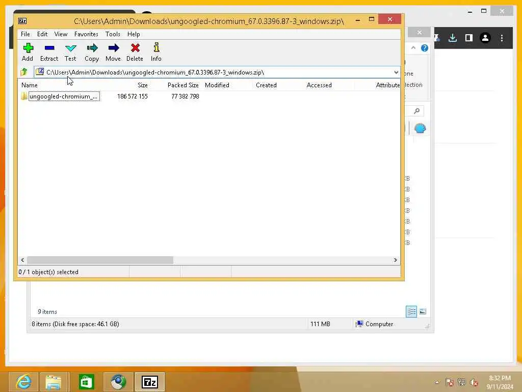Open the View menu
522x392 pixels.
pos(61,34)
